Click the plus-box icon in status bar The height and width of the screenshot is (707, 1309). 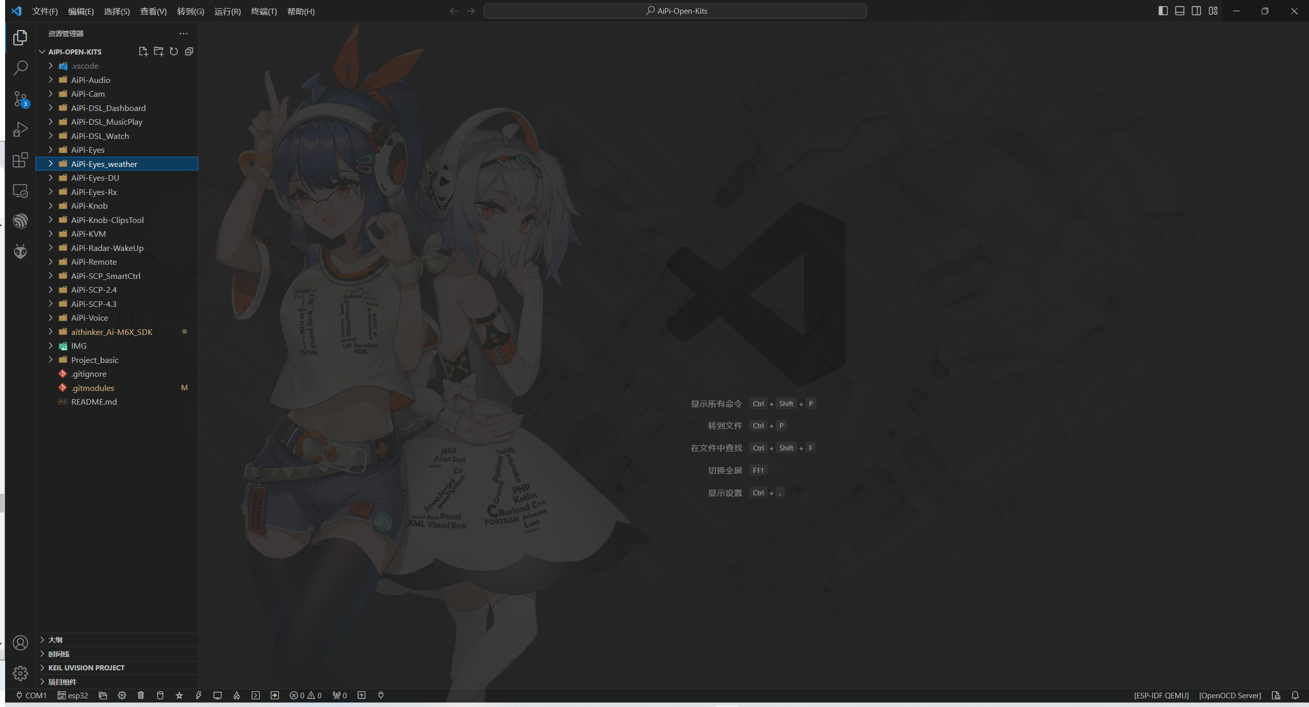click(362, 695)
